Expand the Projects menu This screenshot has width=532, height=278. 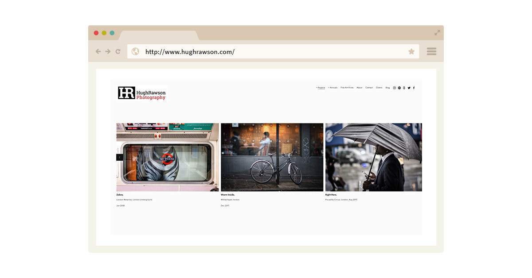pos(321,88)
